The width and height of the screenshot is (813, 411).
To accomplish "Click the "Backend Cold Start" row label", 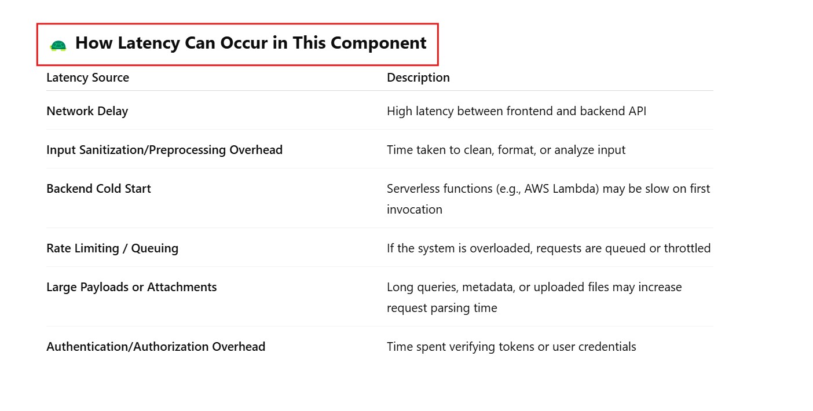I will point(98,189).
